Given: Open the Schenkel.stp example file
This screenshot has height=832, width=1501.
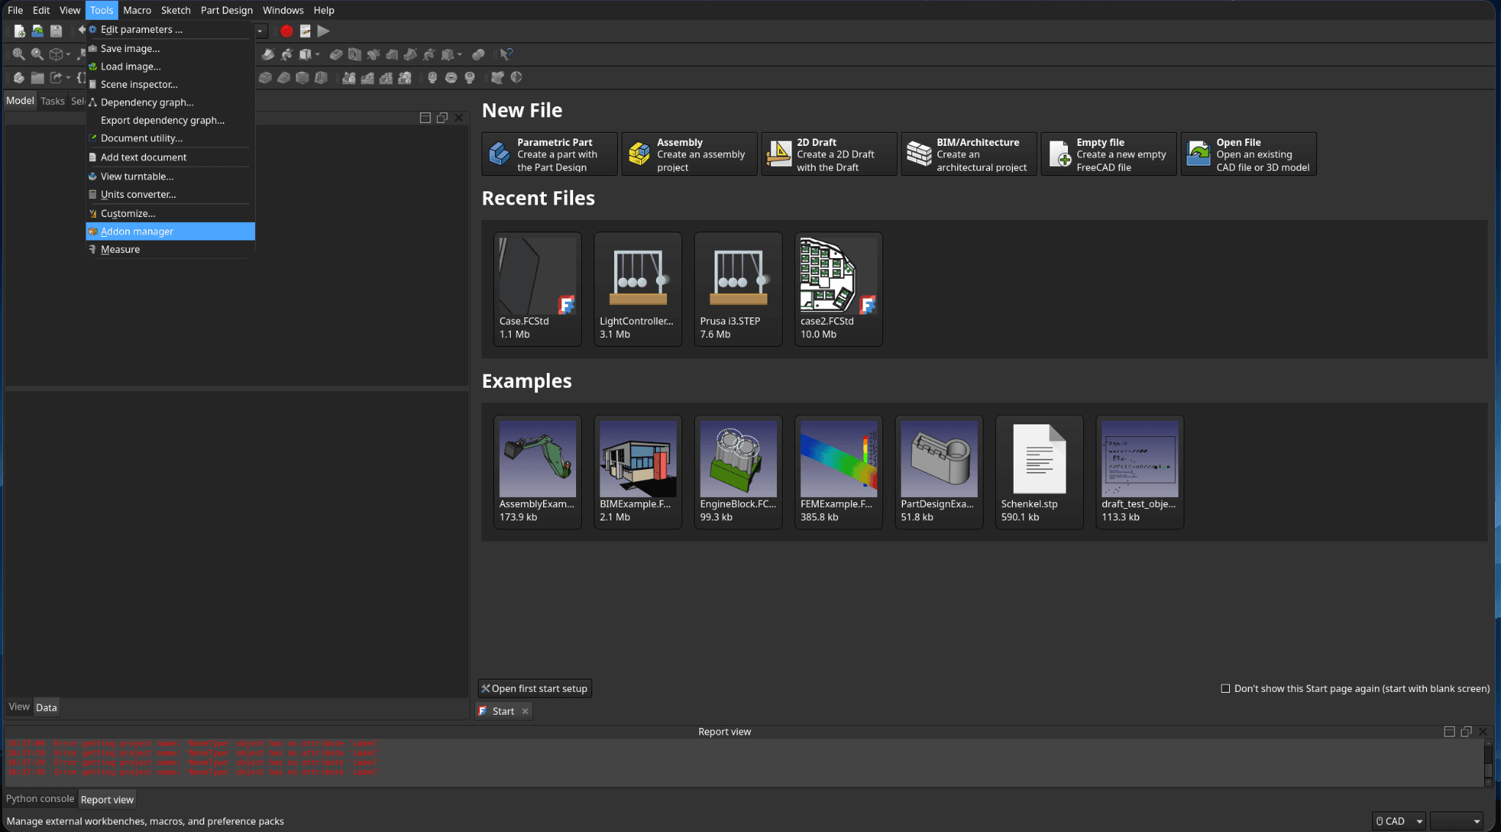Looking at the screenshot, I should click(x=1039, y=472).
